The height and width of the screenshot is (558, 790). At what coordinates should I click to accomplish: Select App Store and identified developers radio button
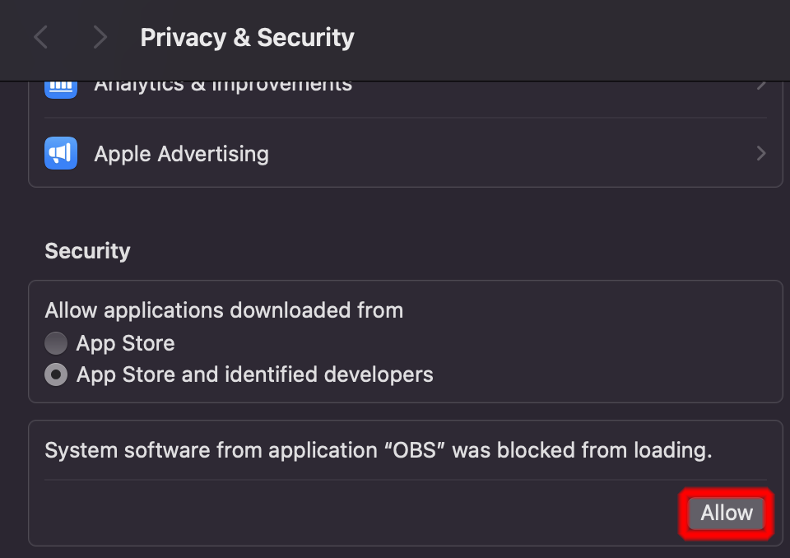(x=56, y=375)
